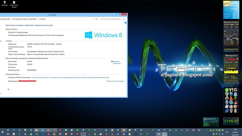Click the 'Все элементы панели управления' breadcrumb
Image resolution: width=242 pixels, height=136 pixels.
pos(25,19)
